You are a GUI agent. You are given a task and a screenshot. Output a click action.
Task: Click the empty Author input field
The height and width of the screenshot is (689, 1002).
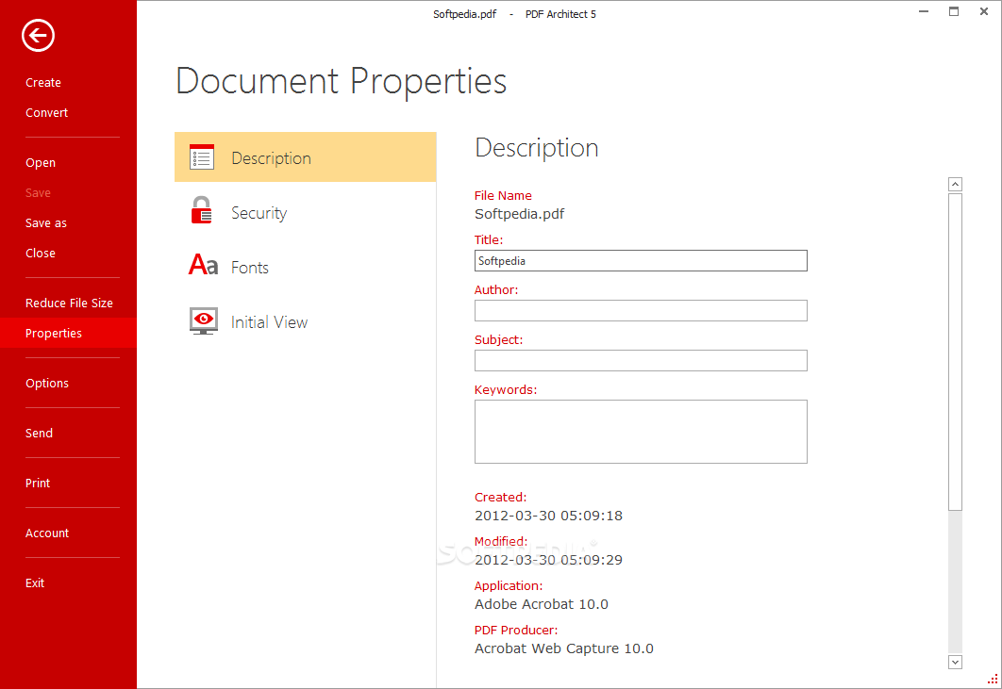(641, 310)
